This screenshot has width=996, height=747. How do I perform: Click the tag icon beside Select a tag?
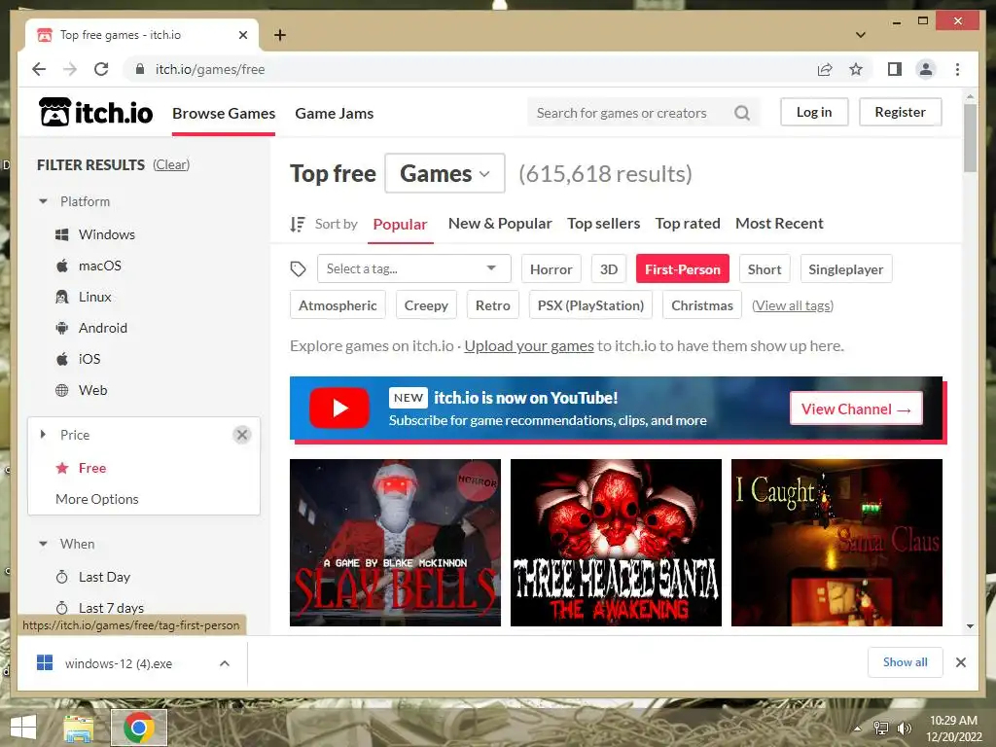pos(298,269)
